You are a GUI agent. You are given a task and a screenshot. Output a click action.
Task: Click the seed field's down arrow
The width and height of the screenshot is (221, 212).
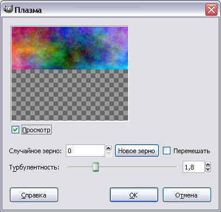click(109, 153)
